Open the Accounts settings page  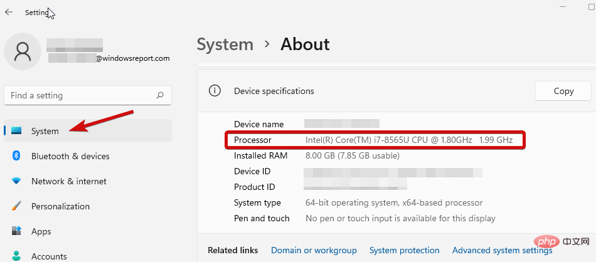(x=88, y=255)
